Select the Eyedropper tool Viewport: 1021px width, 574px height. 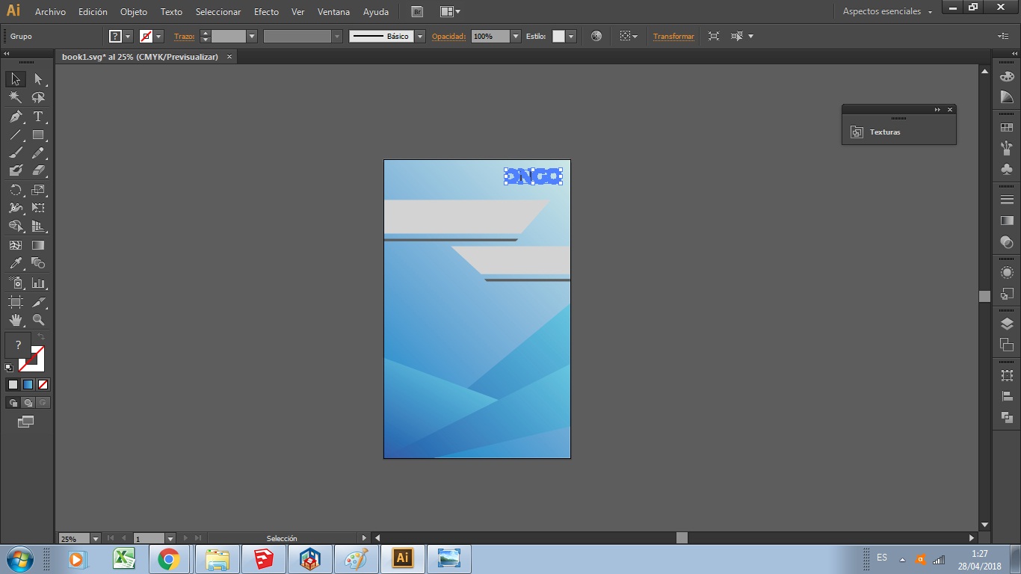(15, 263)
